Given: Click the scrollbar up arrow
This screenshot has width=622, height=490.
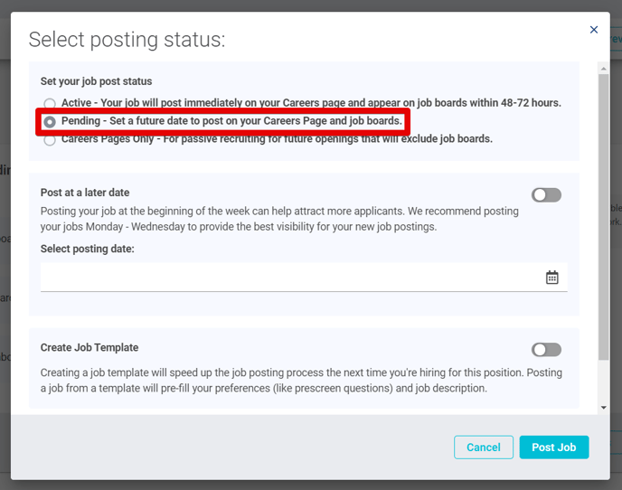Looking at the screenshot, I should (x=603, y=69).
